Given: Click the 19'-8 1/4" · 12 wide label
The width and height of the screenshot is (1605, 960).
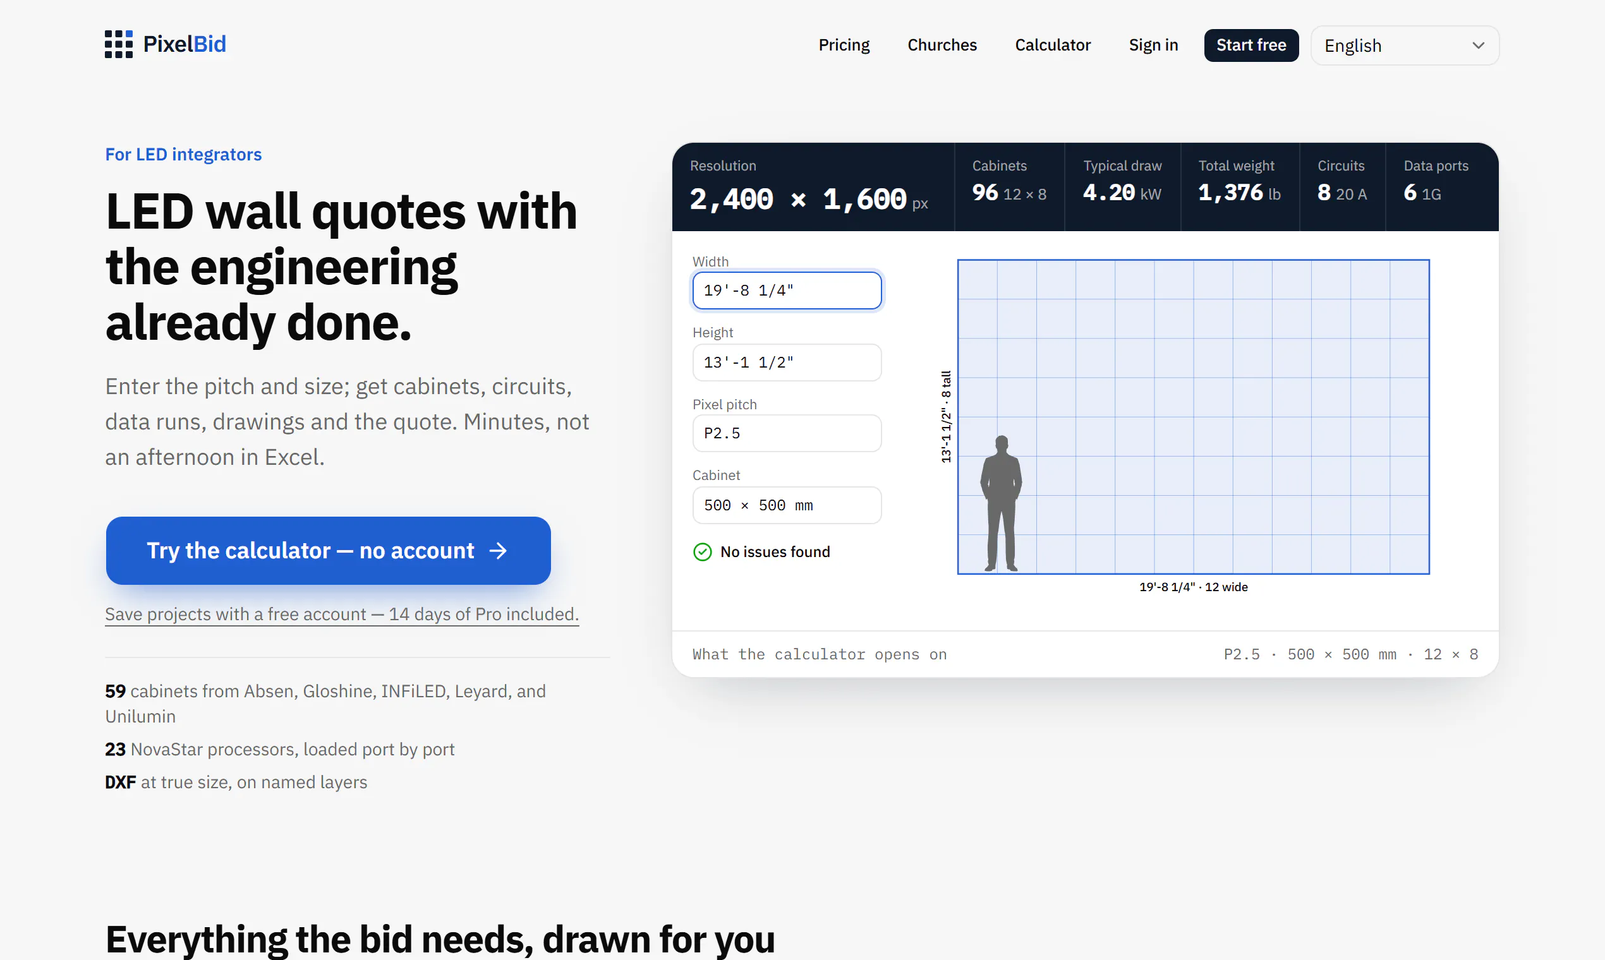Looking at the screenshot, I should pyautogui.click(x=1193, y=587).
